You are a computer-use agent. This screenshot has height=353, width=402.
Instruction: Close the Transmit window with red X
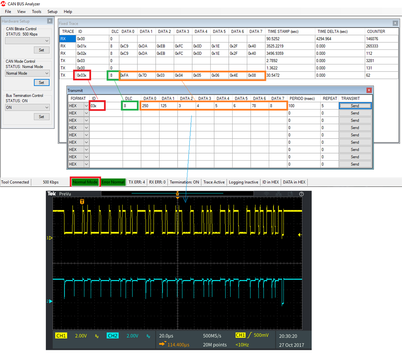(x=369, y=90)
